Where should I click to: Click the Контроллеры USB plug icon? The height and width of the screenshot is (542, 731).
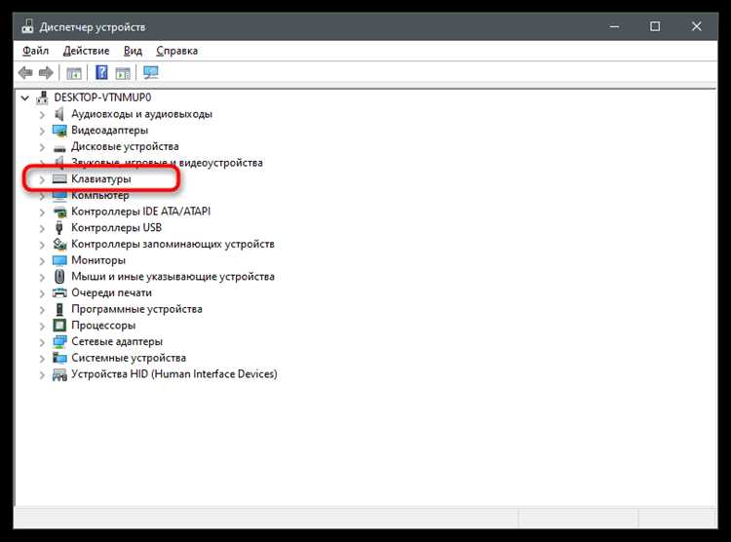coord(59,228)
